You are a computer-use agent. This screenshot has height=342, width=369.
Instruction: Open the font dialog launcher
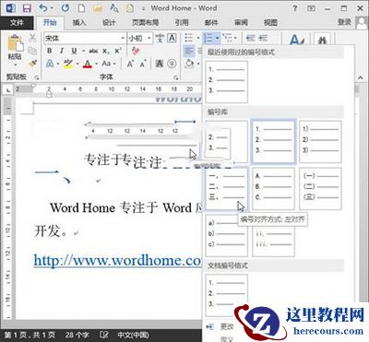click(175, 77)
